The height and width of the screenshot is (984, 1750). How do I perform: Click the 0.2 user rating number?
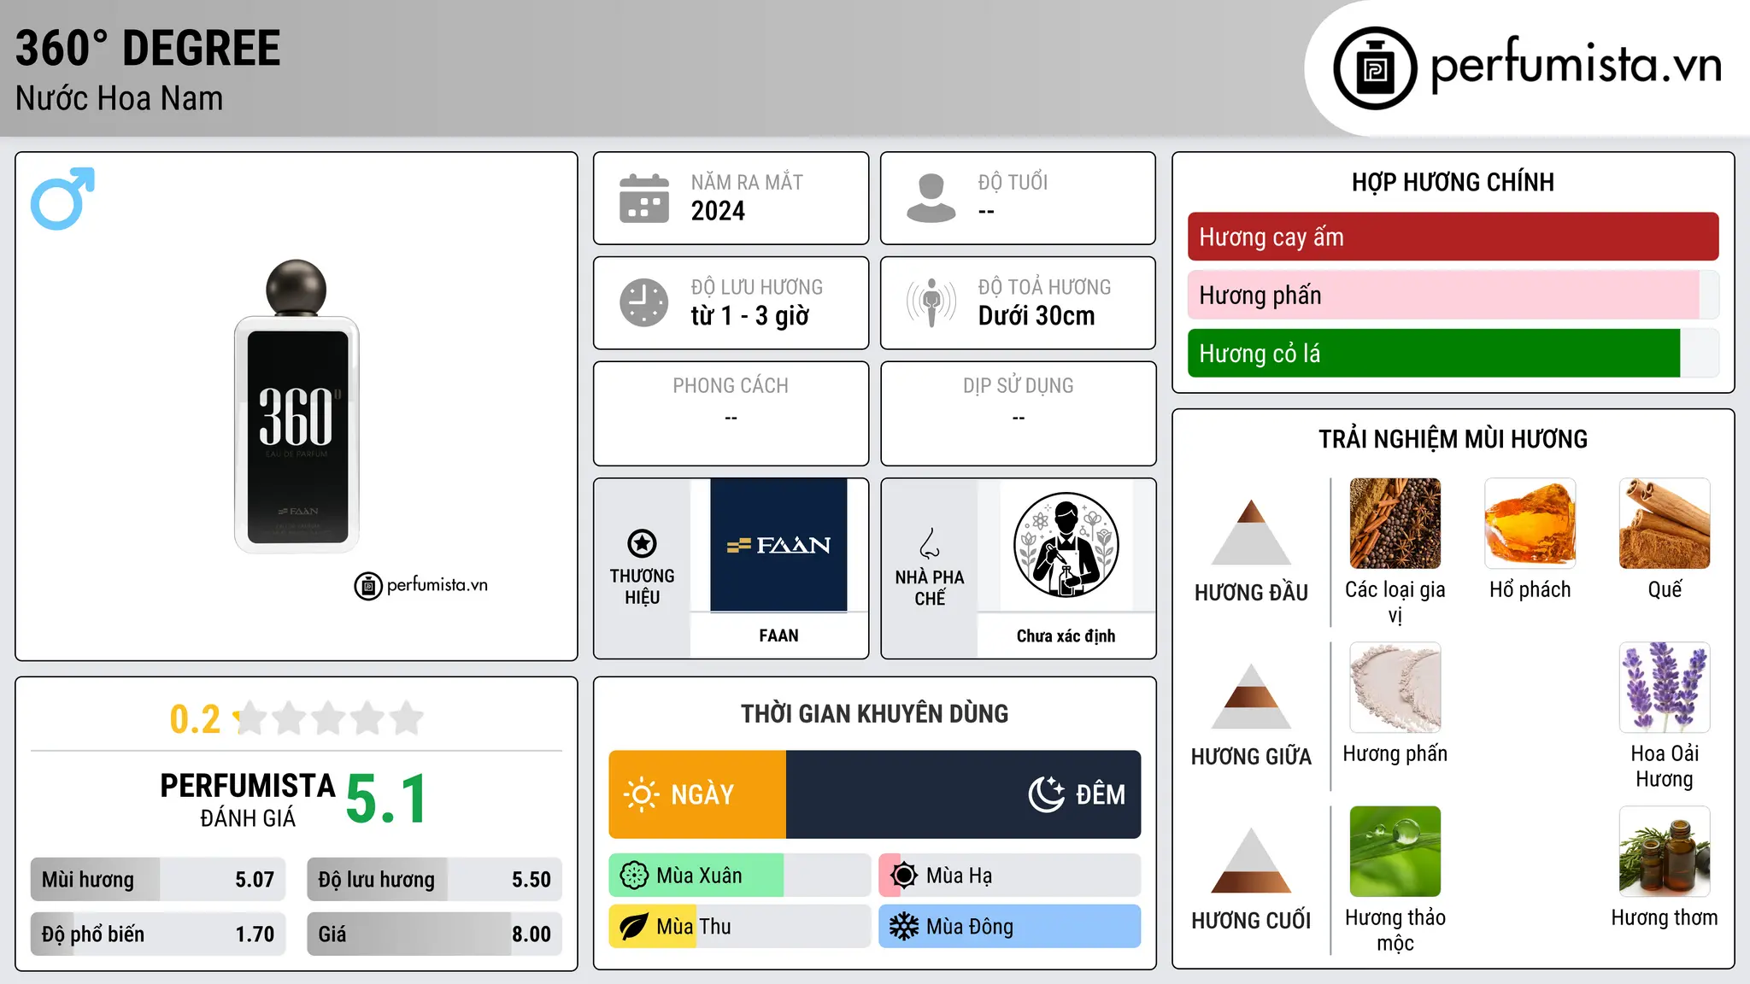(x=195, y=719)
